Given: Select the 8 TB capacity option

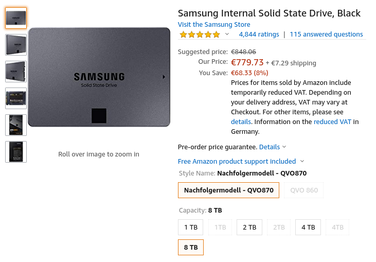Looking at the screenshot, I should (190, 248).
